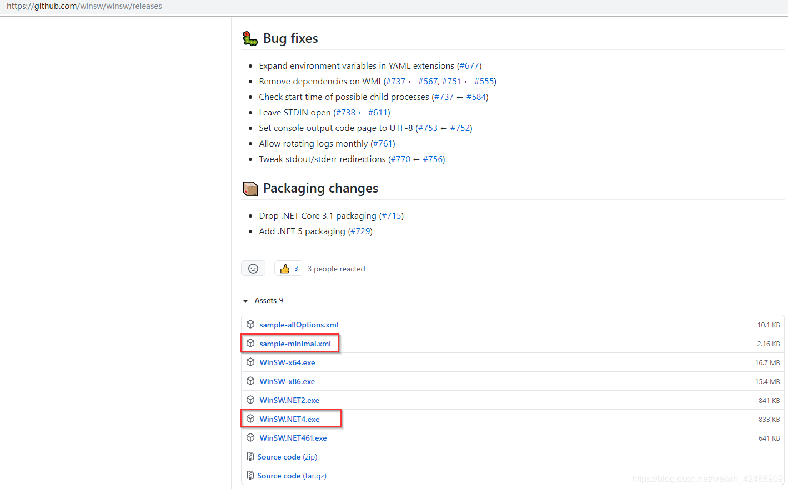Open issue #752 link
The height and width of the screenshot is (489, 788).
(460, 128)
